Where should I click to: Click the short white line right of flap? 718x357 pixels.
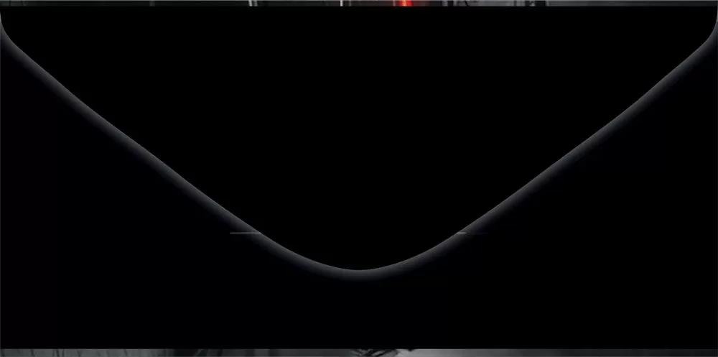pos(472,233)
